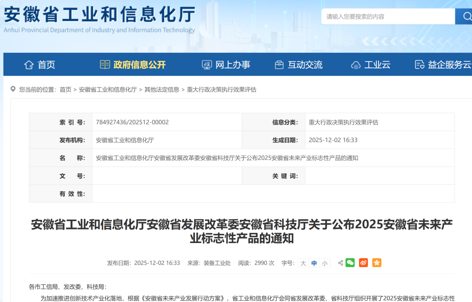Click the orange star favorite icon
Image resolution: width=472 pixels, height=302 pixels.
pos(377,263)
